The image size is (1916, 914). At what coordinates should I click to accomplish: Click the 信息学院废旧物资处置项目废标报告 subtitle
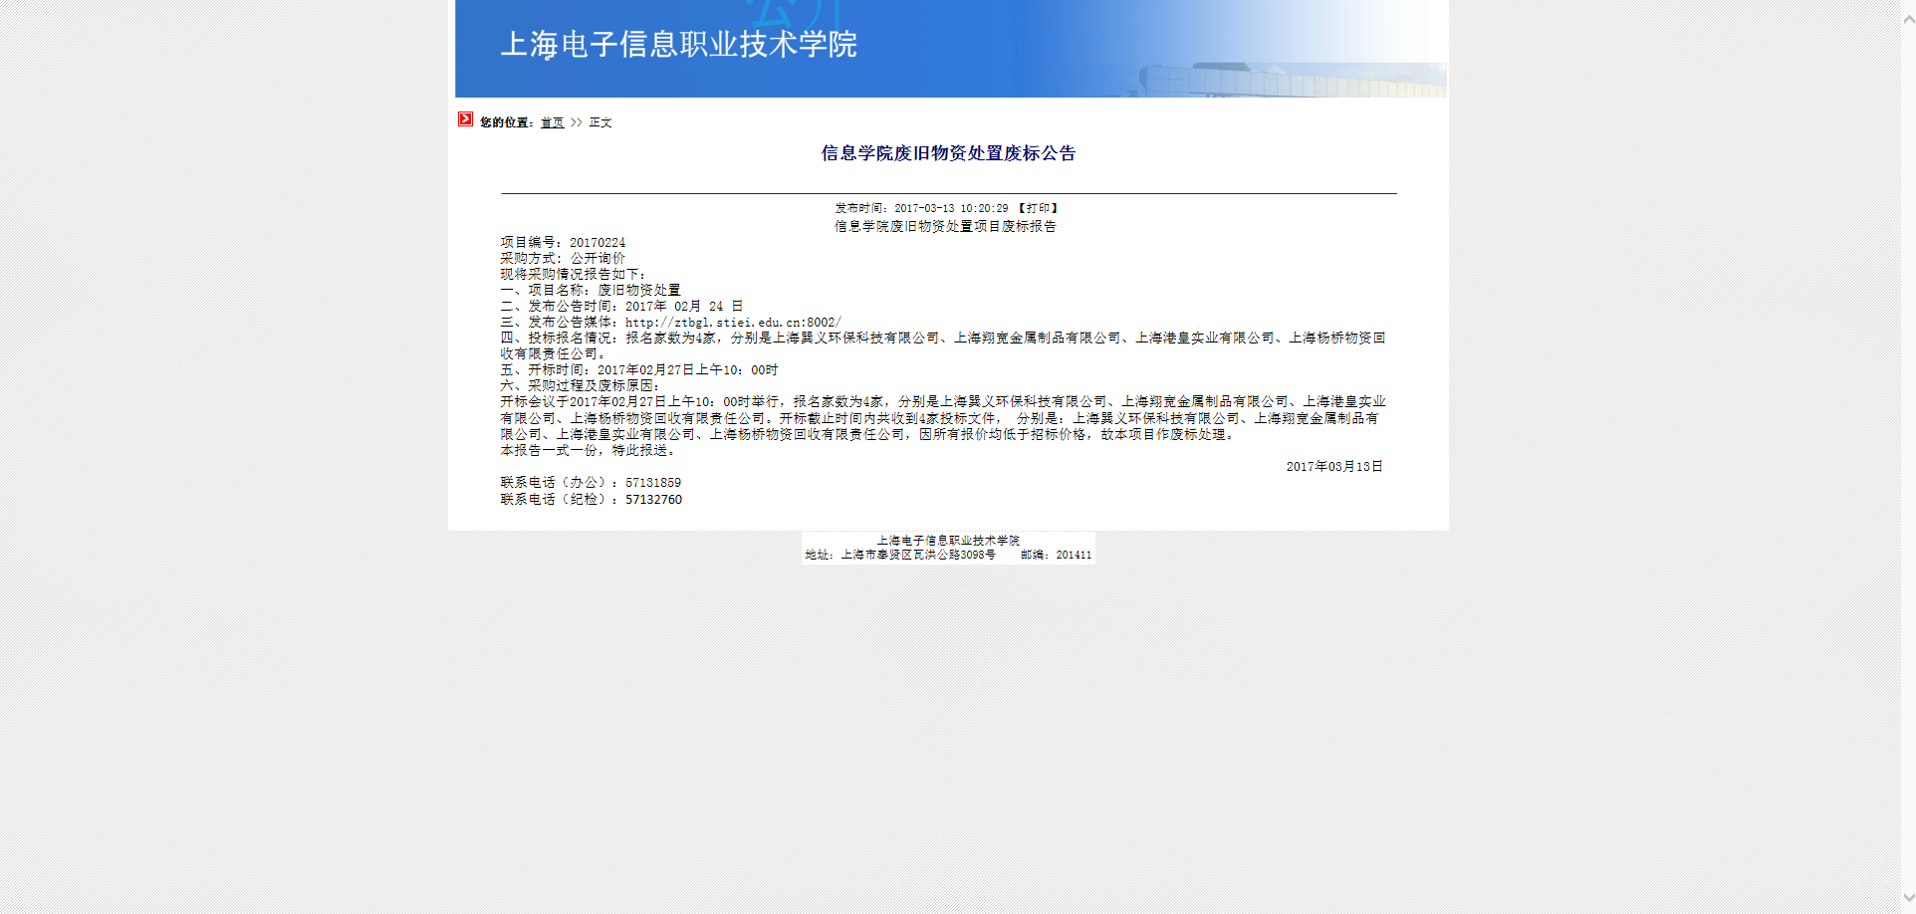[x=945, y=226]
